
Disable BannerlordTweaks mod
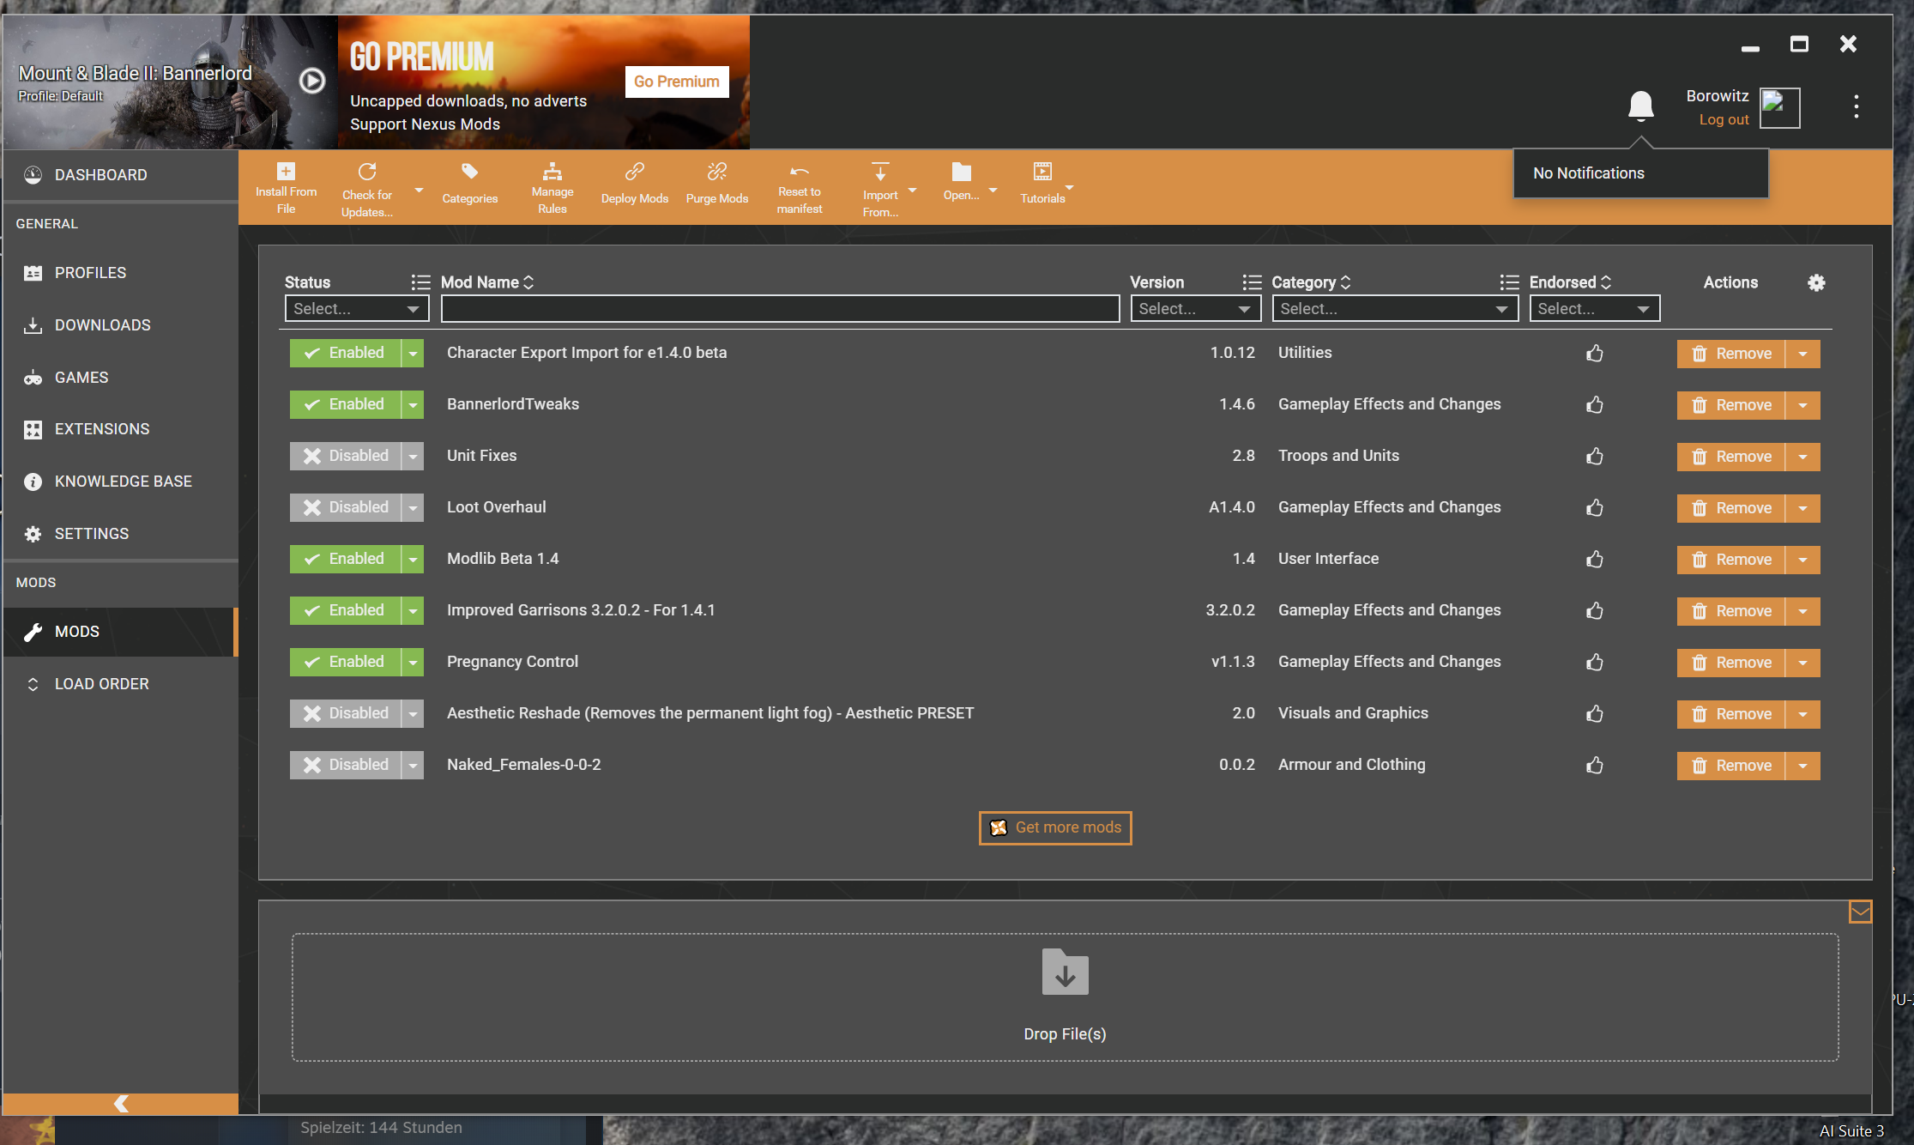[x=345, y=405]
